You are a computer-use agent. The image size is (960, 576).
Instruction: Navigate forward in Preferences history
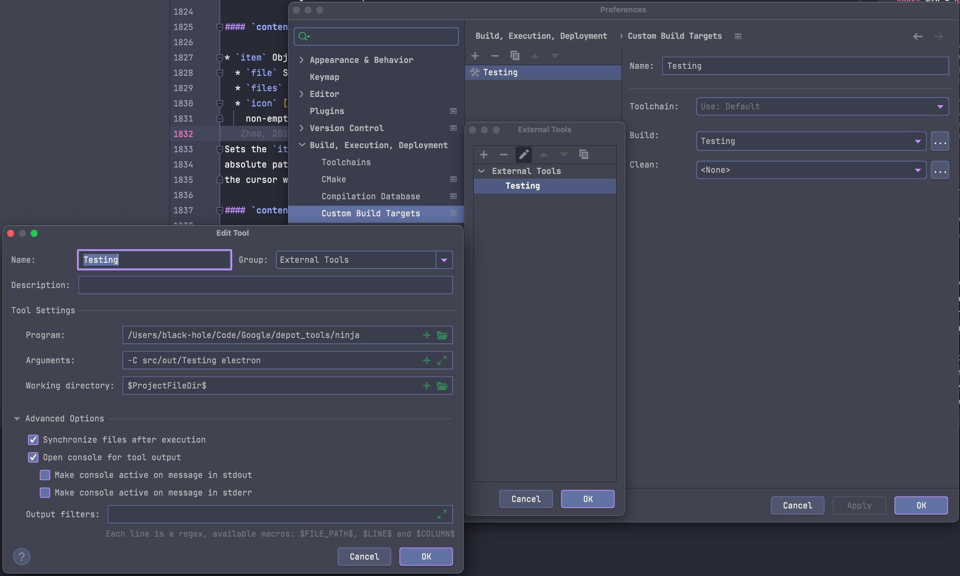tap(938, 36)
